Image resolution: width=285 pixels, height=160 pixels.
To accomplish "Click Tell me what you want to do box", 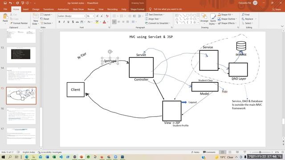I will point(167,9).
